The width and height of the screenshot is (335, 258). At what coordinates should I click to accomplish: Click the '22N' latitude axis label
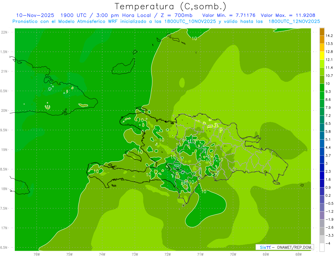pos(4,32)
